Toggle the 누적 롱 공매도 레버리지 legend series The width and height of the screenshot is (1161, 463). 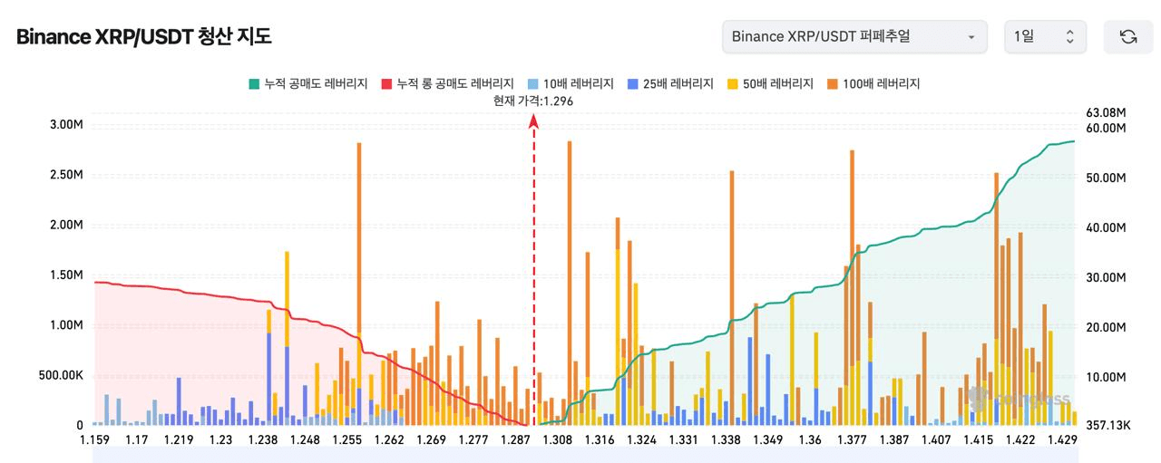pos(448,83)
